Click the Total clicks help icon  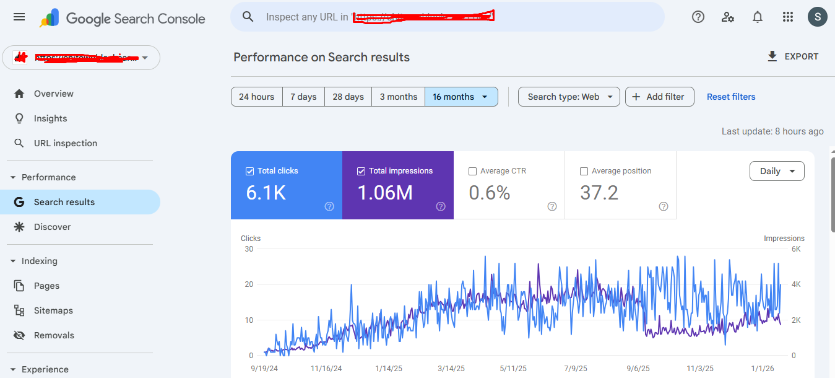point(329,206)
